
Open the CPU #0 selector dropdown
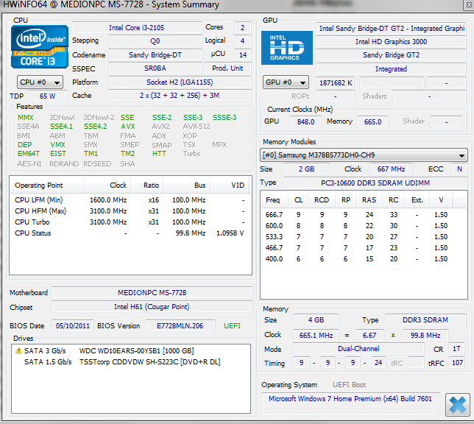click(x=40, y=82)
